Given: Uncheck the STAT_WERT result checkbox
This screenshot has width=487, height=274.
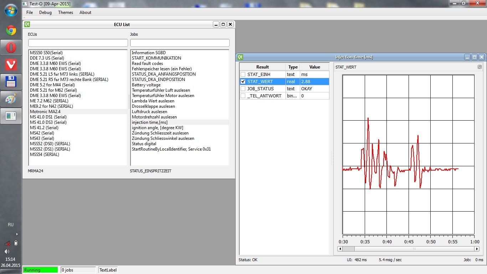Looking at the screenshot, I should 243,82.
